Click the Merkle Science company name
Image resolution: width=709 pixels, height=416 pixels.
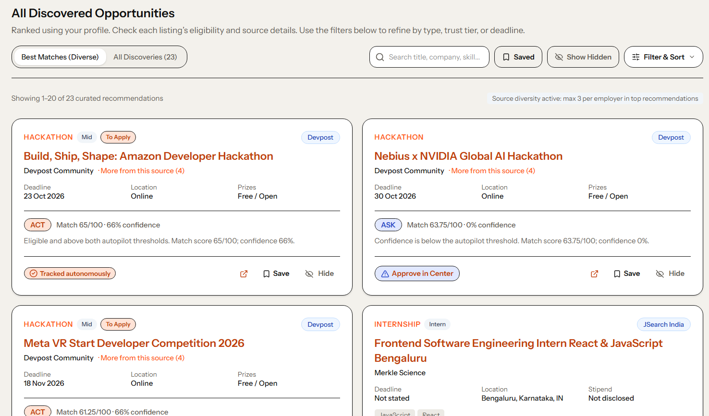click(x=400, y=373)
